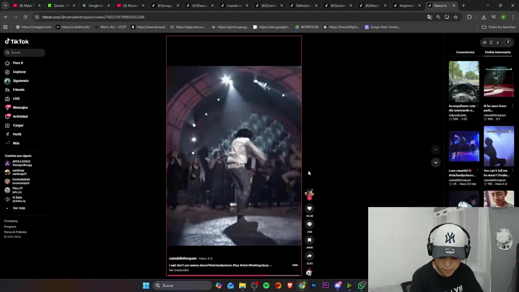
Task: Open the Chrome media control icon
Action: [493, 17]
